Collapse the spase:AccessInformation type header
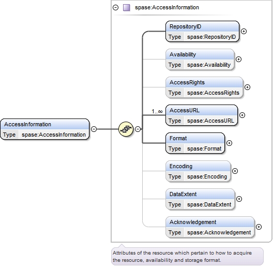Image resolution: width=273 pixels, height=267 pixels. point(116,7)
